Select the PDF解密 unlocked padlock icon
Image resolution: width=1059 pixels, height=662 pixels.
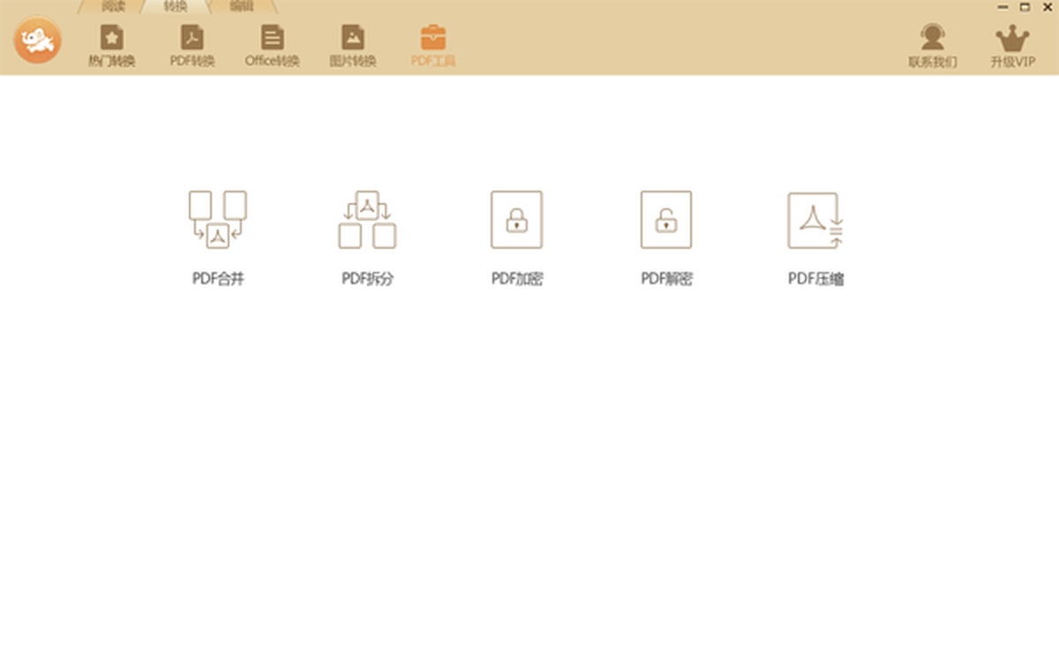(x=666, y=220)
